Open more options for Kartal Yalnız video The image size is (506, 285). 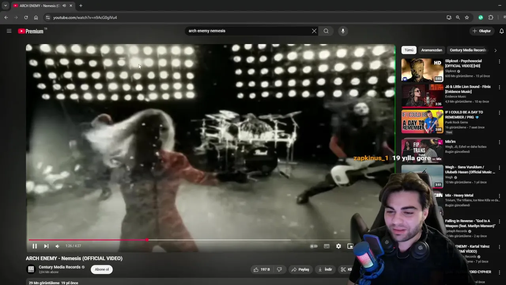coord(499,247)
